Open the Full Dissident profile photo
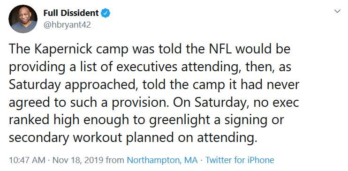The width and height of the screenshot is (348, 171). pos(23,19)
